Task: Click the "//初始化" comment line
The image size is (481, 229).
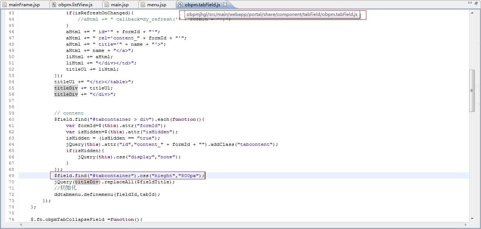Action: 66,188
